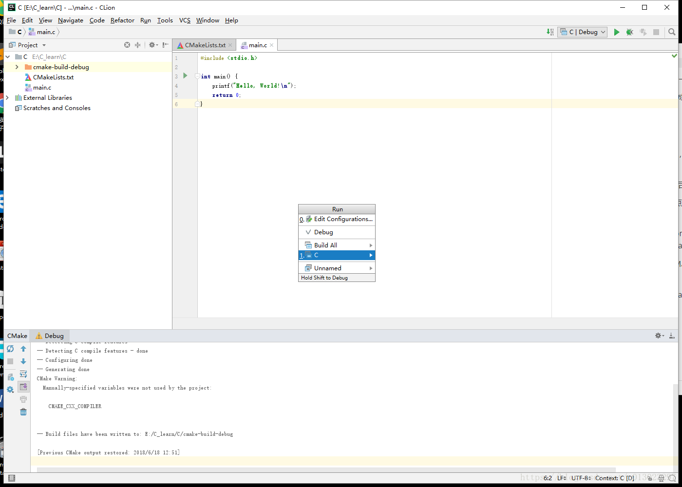Reload CMake project with the refresh icon
The width and height of the screenshot is (682, 487).
[10, 349]
